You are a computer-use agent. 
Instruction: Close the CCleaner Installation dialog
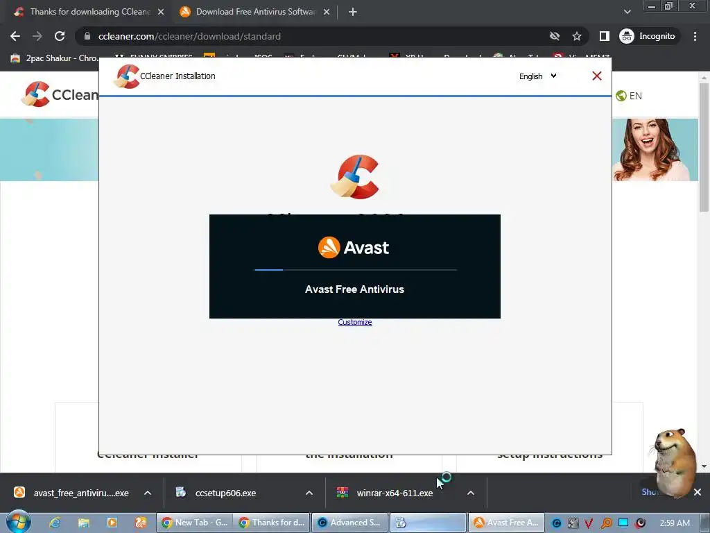(597, 76)
